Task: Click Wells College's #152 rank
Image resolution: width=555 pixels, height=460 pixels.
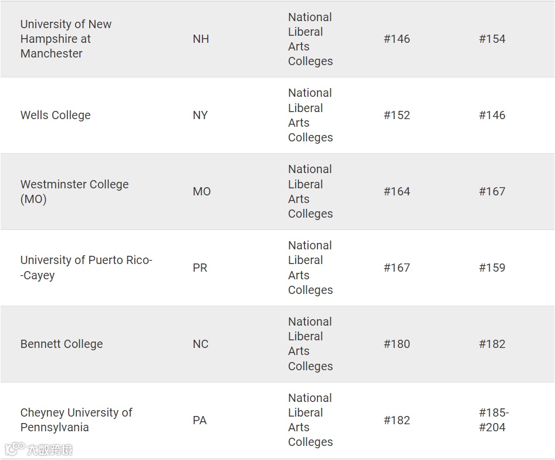Action: [397, 115]
